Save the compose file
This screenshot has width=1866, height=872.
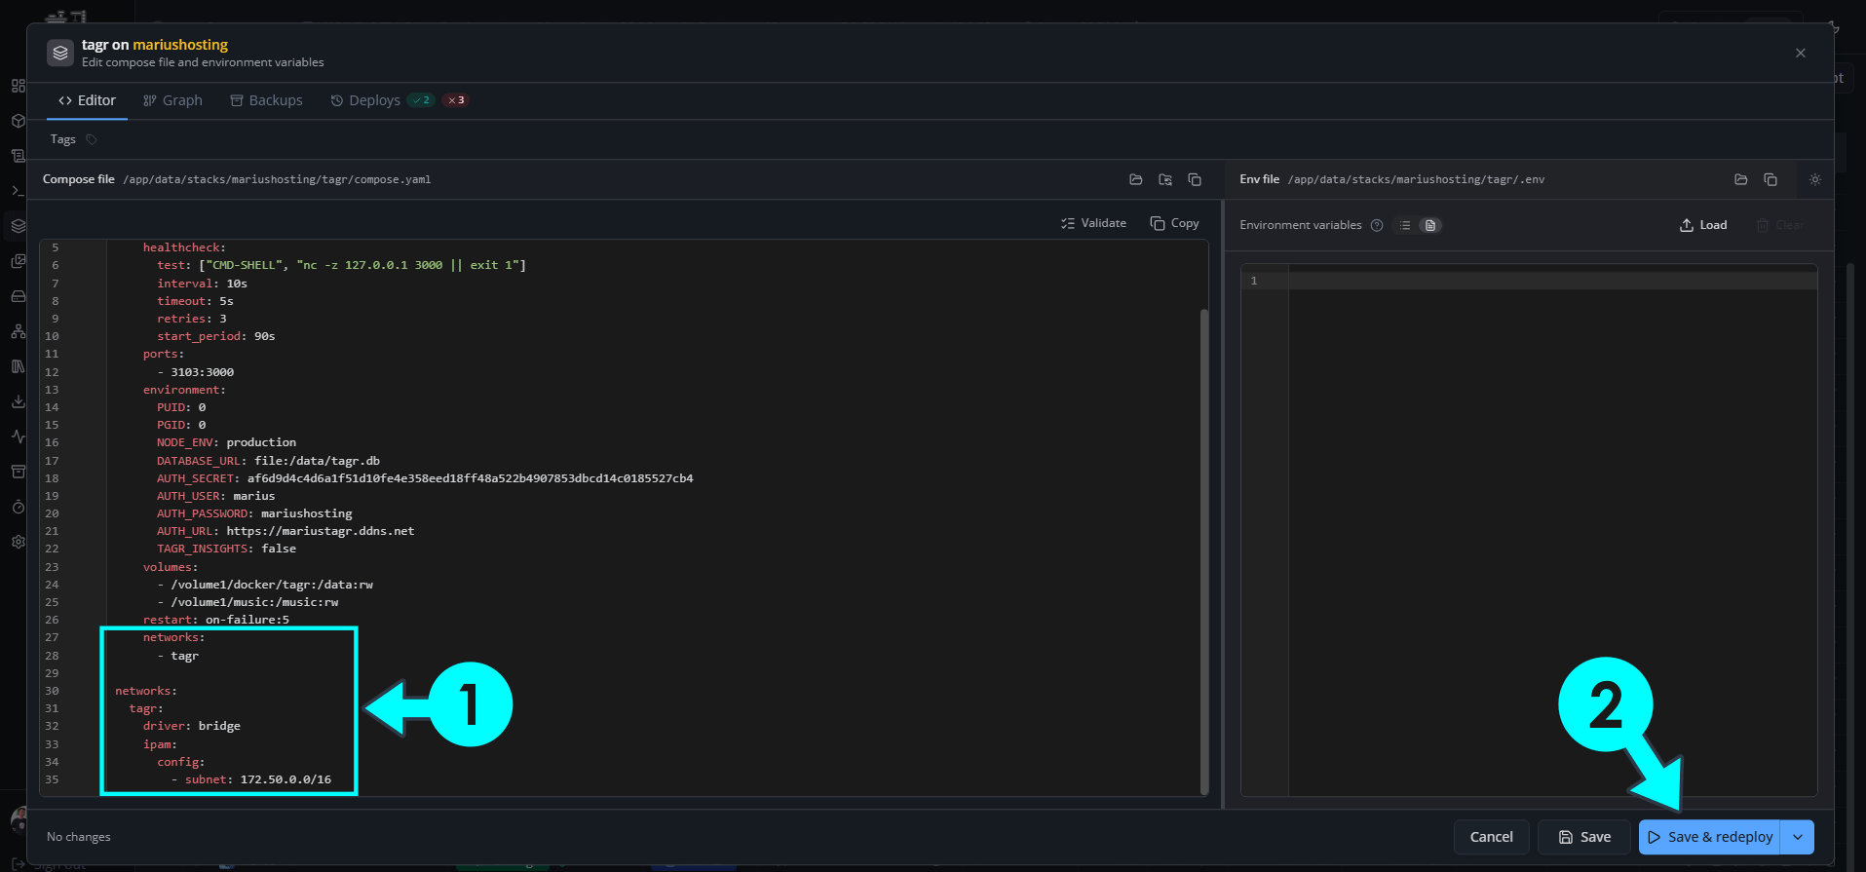(x=1584, y=837)
